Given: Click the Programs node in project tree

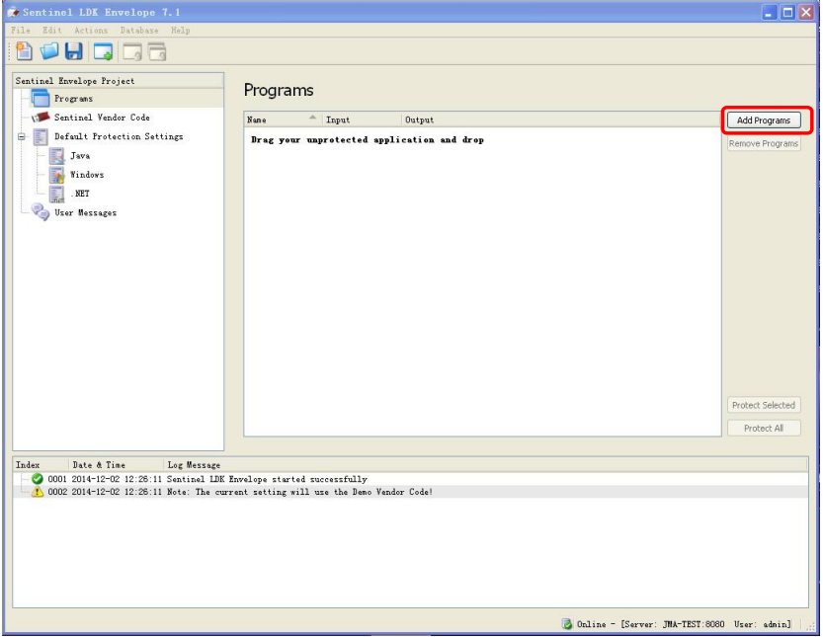Looking at the screenshot, I should point(73,99).
